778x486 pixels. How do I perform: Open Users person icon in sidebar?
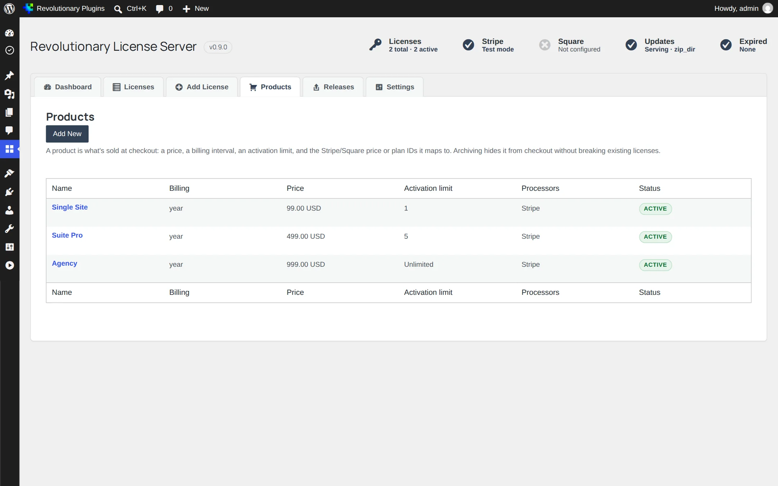pos(9,210)
